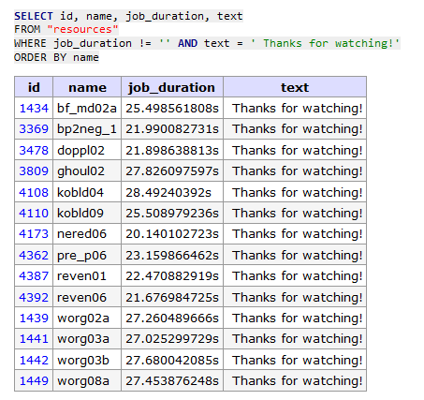Click the text column header
The width and height of the screenshot is (424, 400).
[295, 87]
